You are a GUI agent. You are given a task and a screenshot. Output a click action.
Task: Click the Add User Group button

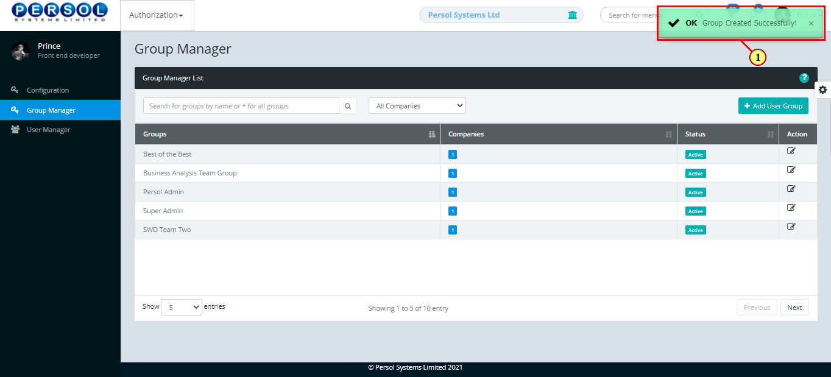pyautogui.click(x=773, y=106)
